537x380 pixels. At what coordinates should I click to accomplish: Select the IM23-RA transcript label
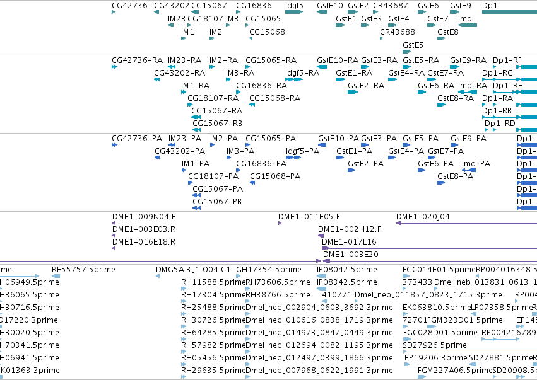pyautogui.click(x=185, y=60)
